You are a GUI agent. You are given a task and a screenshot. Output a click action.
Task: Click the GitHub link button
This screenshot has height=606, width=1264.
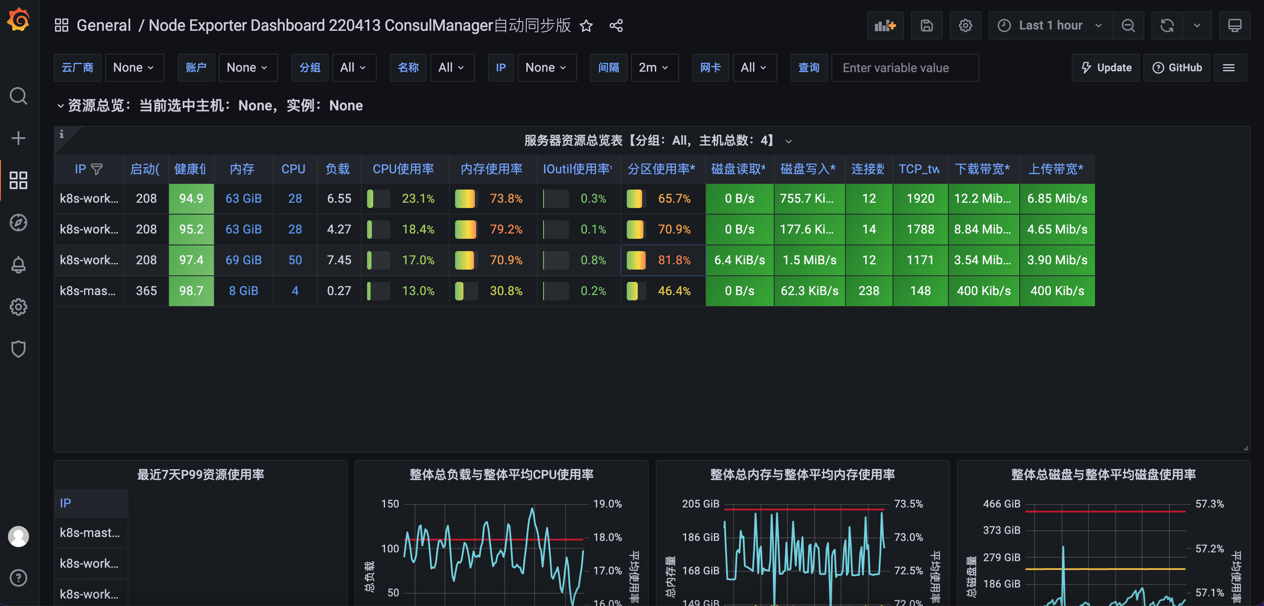(x=1177, y=68)
